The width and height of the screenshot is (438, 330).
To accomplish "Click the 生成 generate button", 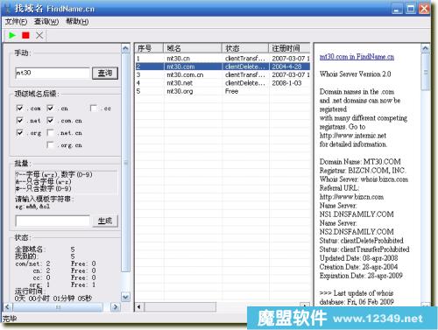I will coord(105,221).
